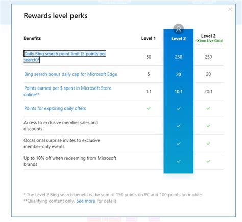The image size is (242, 222).
Task: Click Xbox Live Gold checkmark for daily offers
Action: coord(208,108)
